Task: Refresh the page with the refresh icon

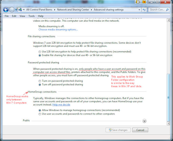Action: coord(144,10)
